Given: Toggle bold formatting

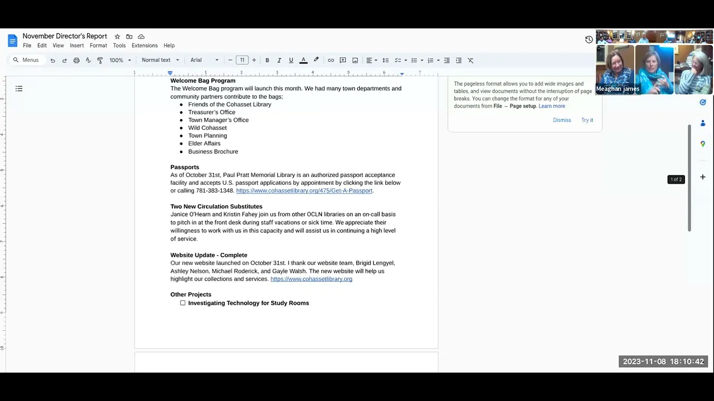Looking at the screenshot, I should pos(267,60).
